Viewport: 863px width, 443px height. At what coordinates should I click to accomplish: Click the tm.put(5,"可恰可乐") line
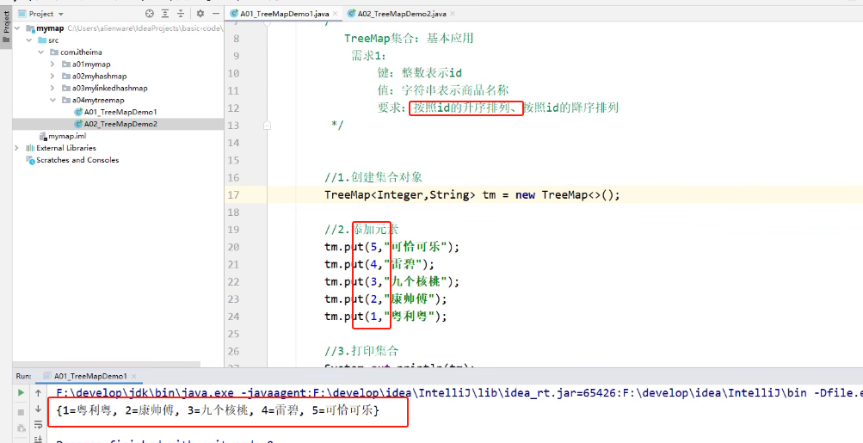coord(391,247)
